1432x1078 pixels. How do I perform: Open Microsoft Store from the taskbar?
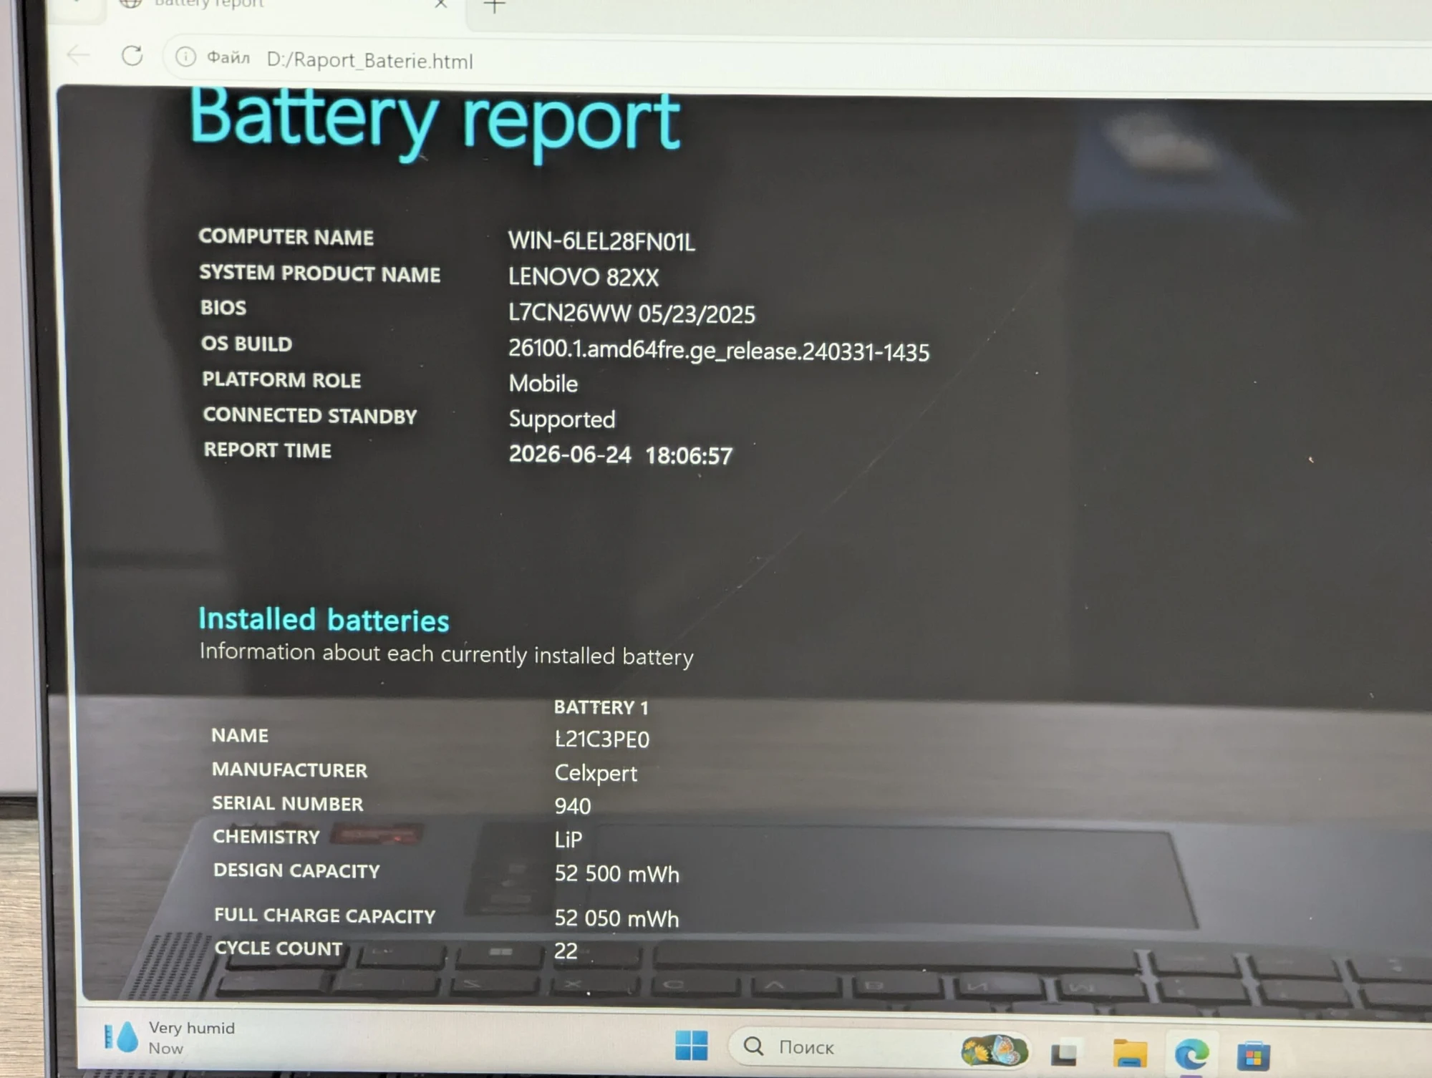point(1253,1056)
